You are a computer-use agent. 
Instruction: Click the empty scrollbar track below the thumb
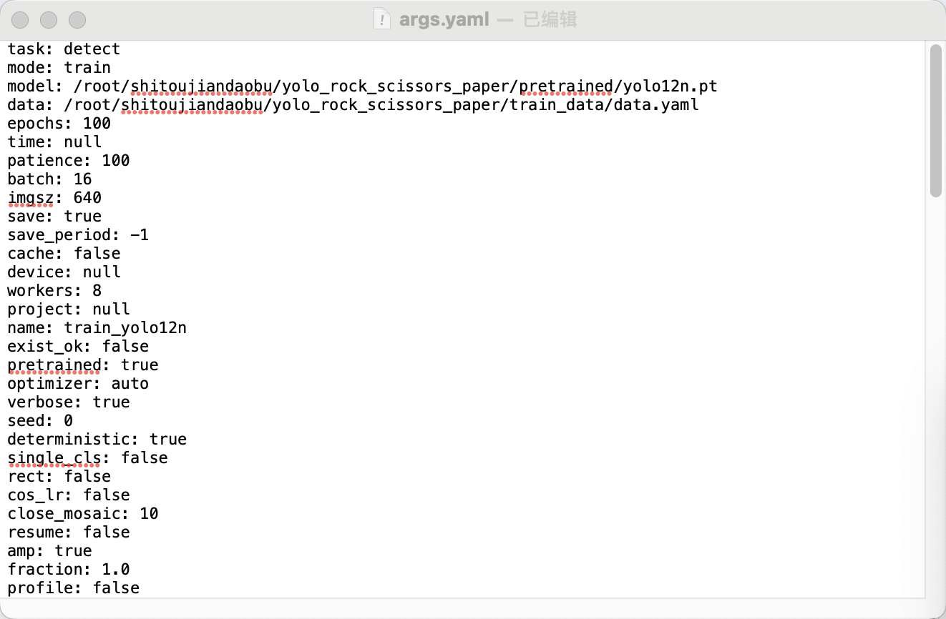point(936,393)
